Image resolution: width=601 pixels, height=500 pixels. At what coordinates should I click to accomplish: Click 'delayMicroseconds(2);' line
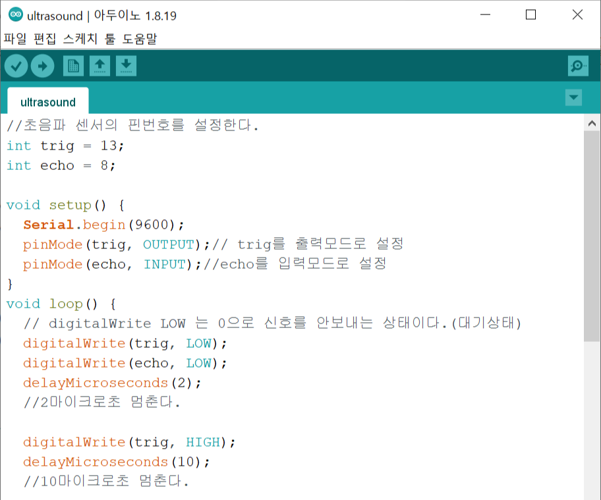[112, 383]
